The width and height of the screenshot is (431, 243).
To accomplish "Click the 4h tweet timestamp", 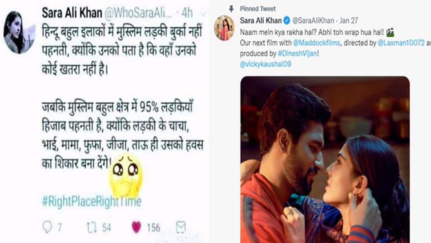I will click(187, 13).
